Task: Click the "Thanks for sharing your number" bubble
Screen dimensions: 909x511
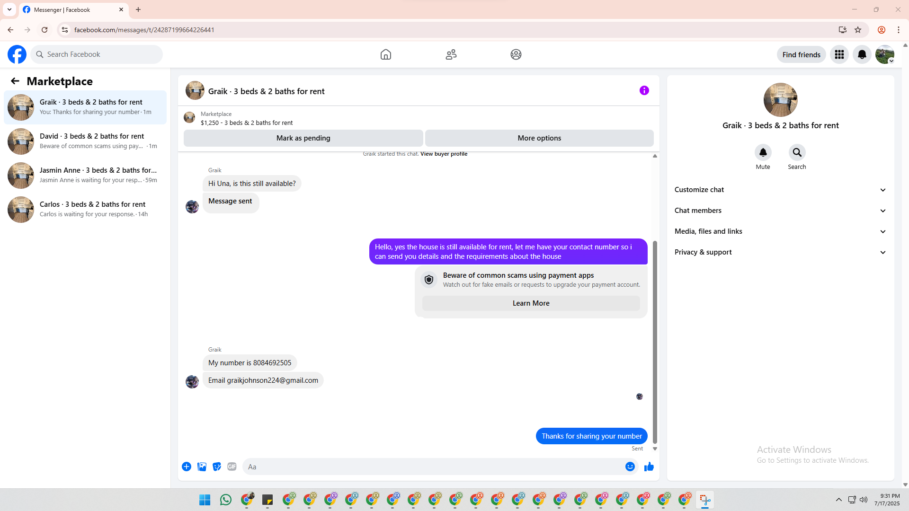Action: point(592,436)
